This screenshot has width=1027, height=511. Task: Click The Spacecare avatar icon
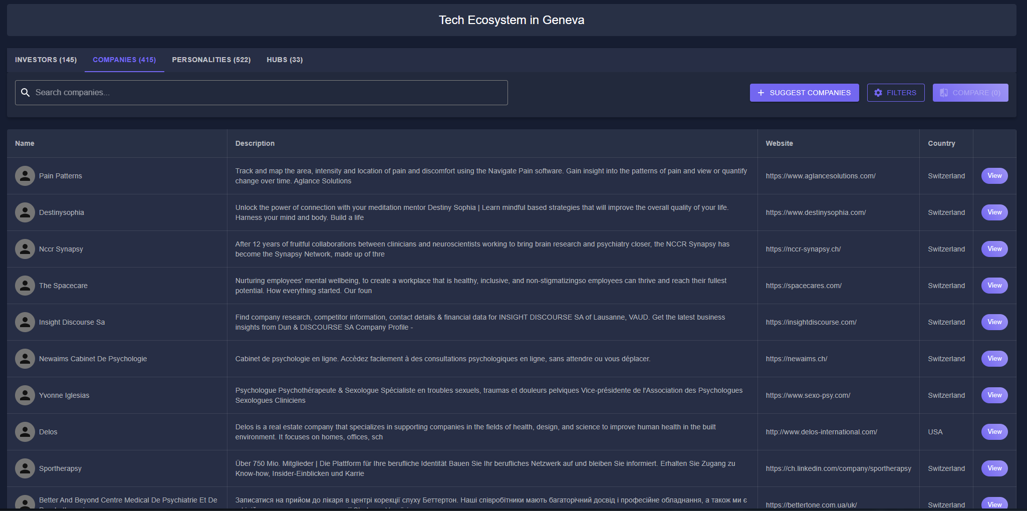pos(25,286)
